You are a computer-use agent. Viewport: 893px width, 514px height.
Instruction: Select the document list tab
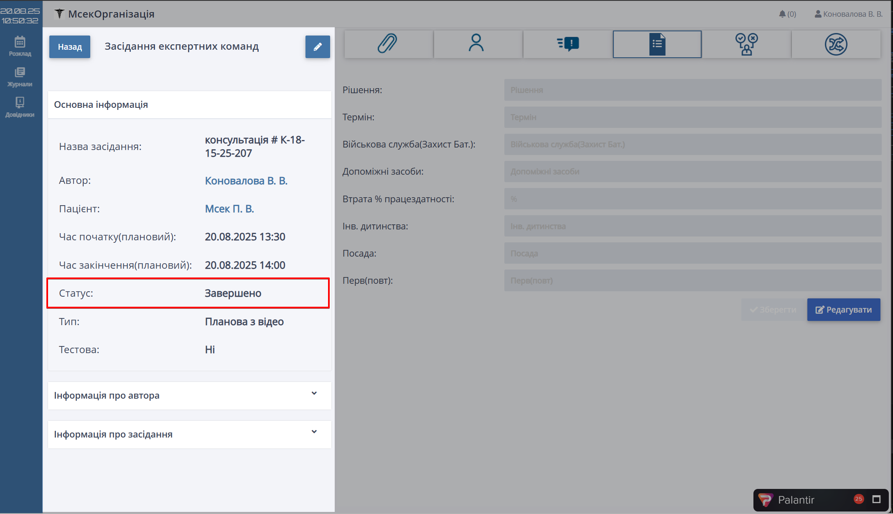[x=657, y=44]
